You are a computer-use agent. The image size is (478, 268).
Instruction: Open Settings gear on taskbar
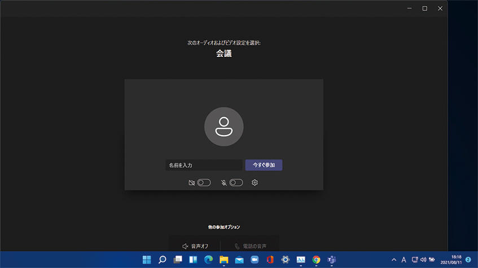pos(286,260)
